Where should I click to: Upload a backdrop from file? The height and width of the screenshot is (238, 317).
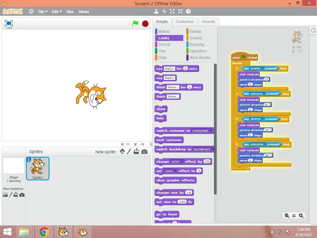[x=15, y=195]
